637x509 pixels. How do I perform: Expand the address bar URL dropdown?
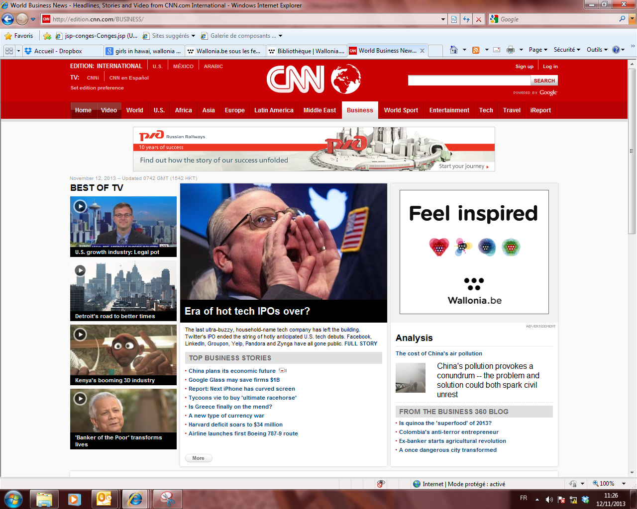(x=443, y=19)
